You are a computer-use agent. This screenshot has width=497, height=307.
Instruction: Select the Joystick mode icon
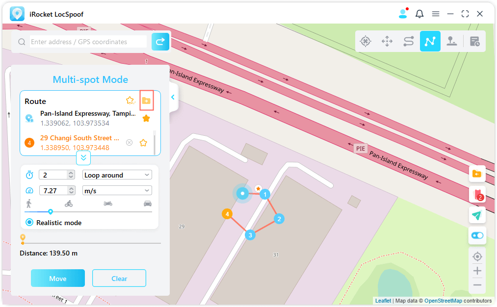coord(387,42)
